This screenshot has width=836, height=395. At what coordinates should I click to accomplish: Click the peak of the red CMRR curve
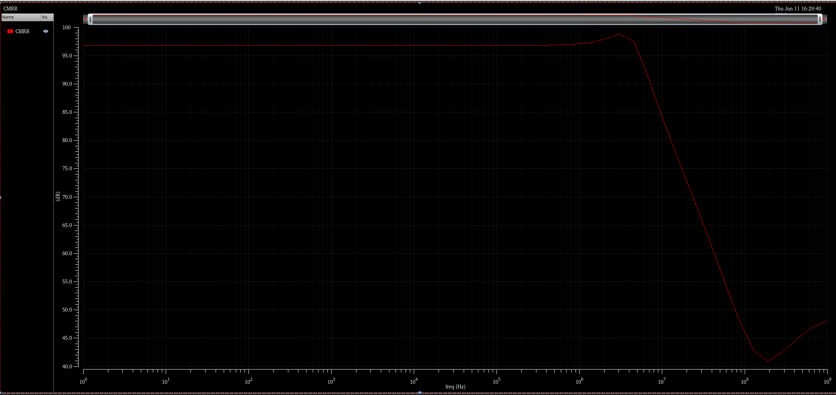[619, 34]
